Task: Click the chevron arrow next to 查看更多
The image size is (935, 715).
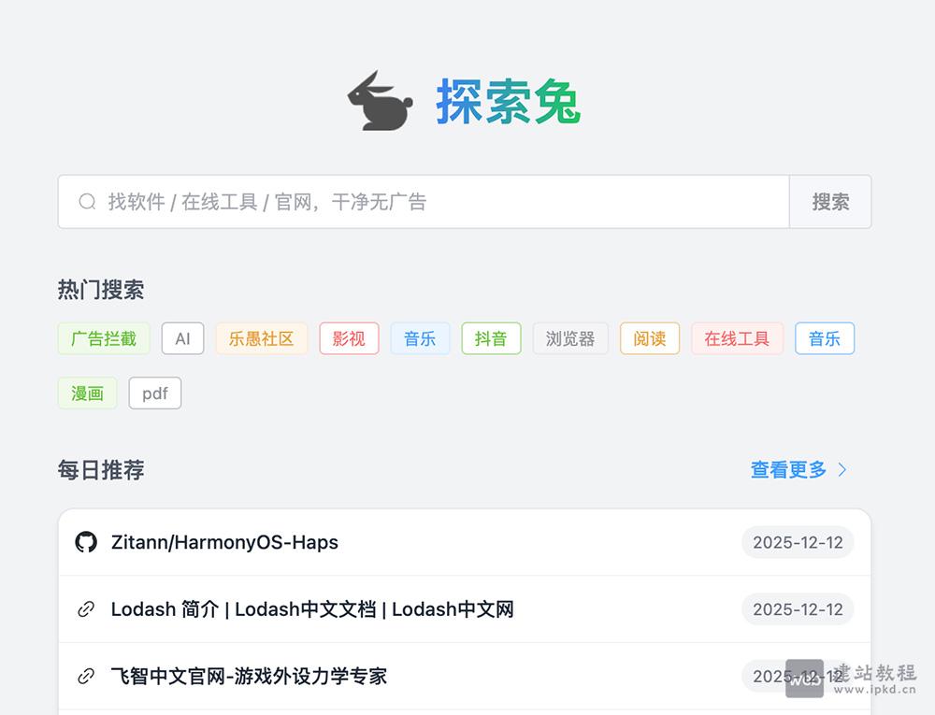Action: pos(841,470)
